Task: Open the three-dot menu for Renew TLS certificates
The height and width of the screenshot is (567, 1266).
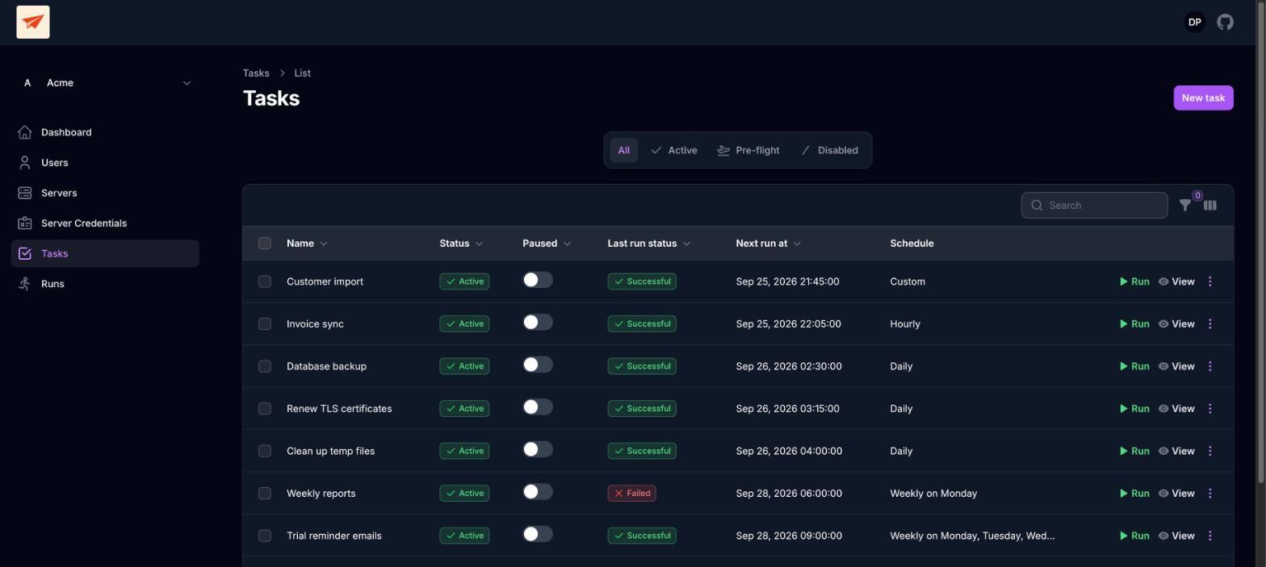Action: (1209, 409)
